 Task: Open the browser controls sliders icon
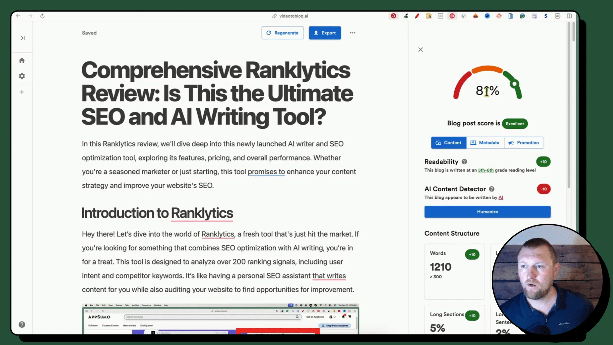[x=557, y=16]
